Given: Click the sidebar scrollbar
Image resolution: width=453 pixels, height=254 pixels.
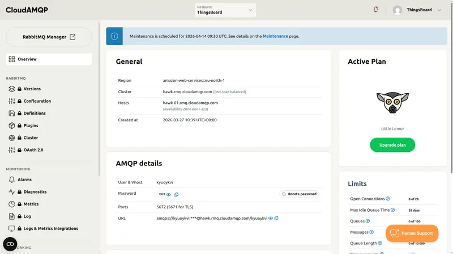Looking at the screenshot, I should pos(99,99).
